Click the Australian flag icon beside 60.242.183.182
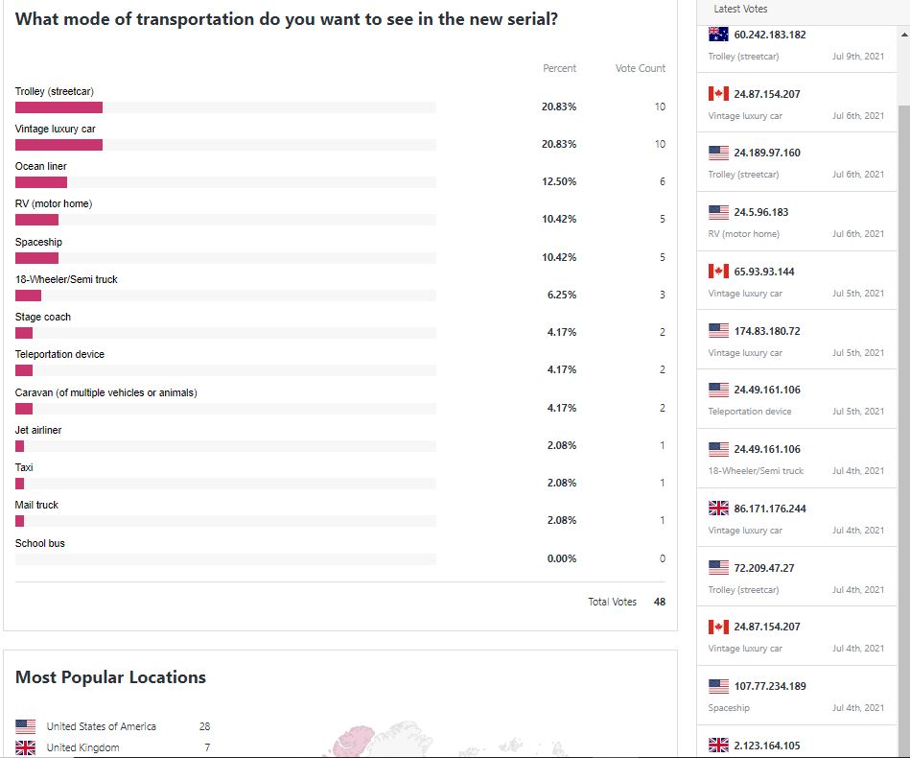The height and width of the screenshot is (758, 910). click(720, 35)
